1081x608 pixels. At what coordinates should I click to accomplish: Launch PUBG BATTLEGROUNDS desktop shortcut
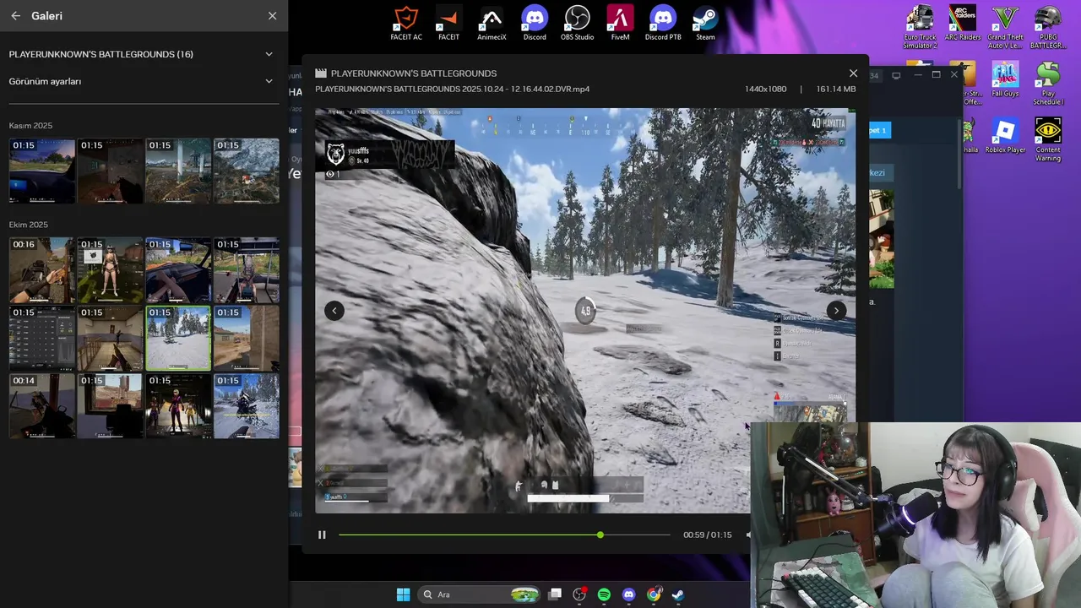(x=1048, y=27)
